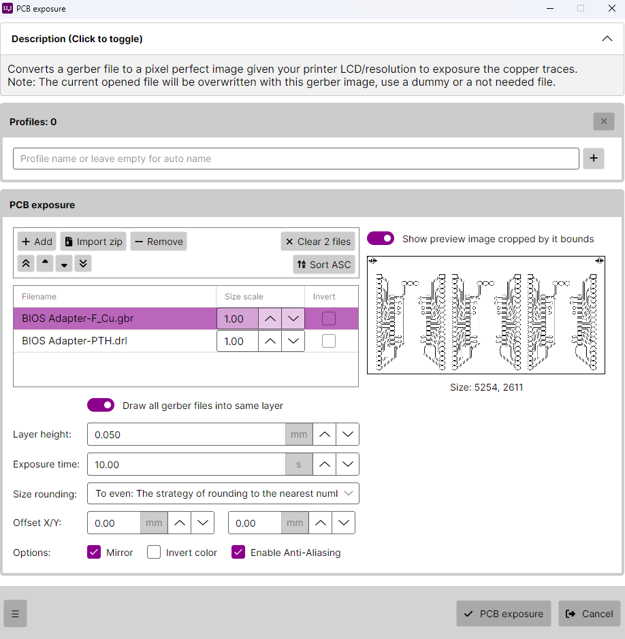This screenshot has height=639, width=625.
Task: Clear 2 files from the list
Action: pyautogui.click(x=318, y=242)
